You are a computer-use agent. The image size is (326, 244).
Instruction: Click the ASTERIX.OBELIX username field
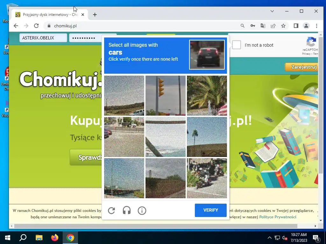[43, 38]
